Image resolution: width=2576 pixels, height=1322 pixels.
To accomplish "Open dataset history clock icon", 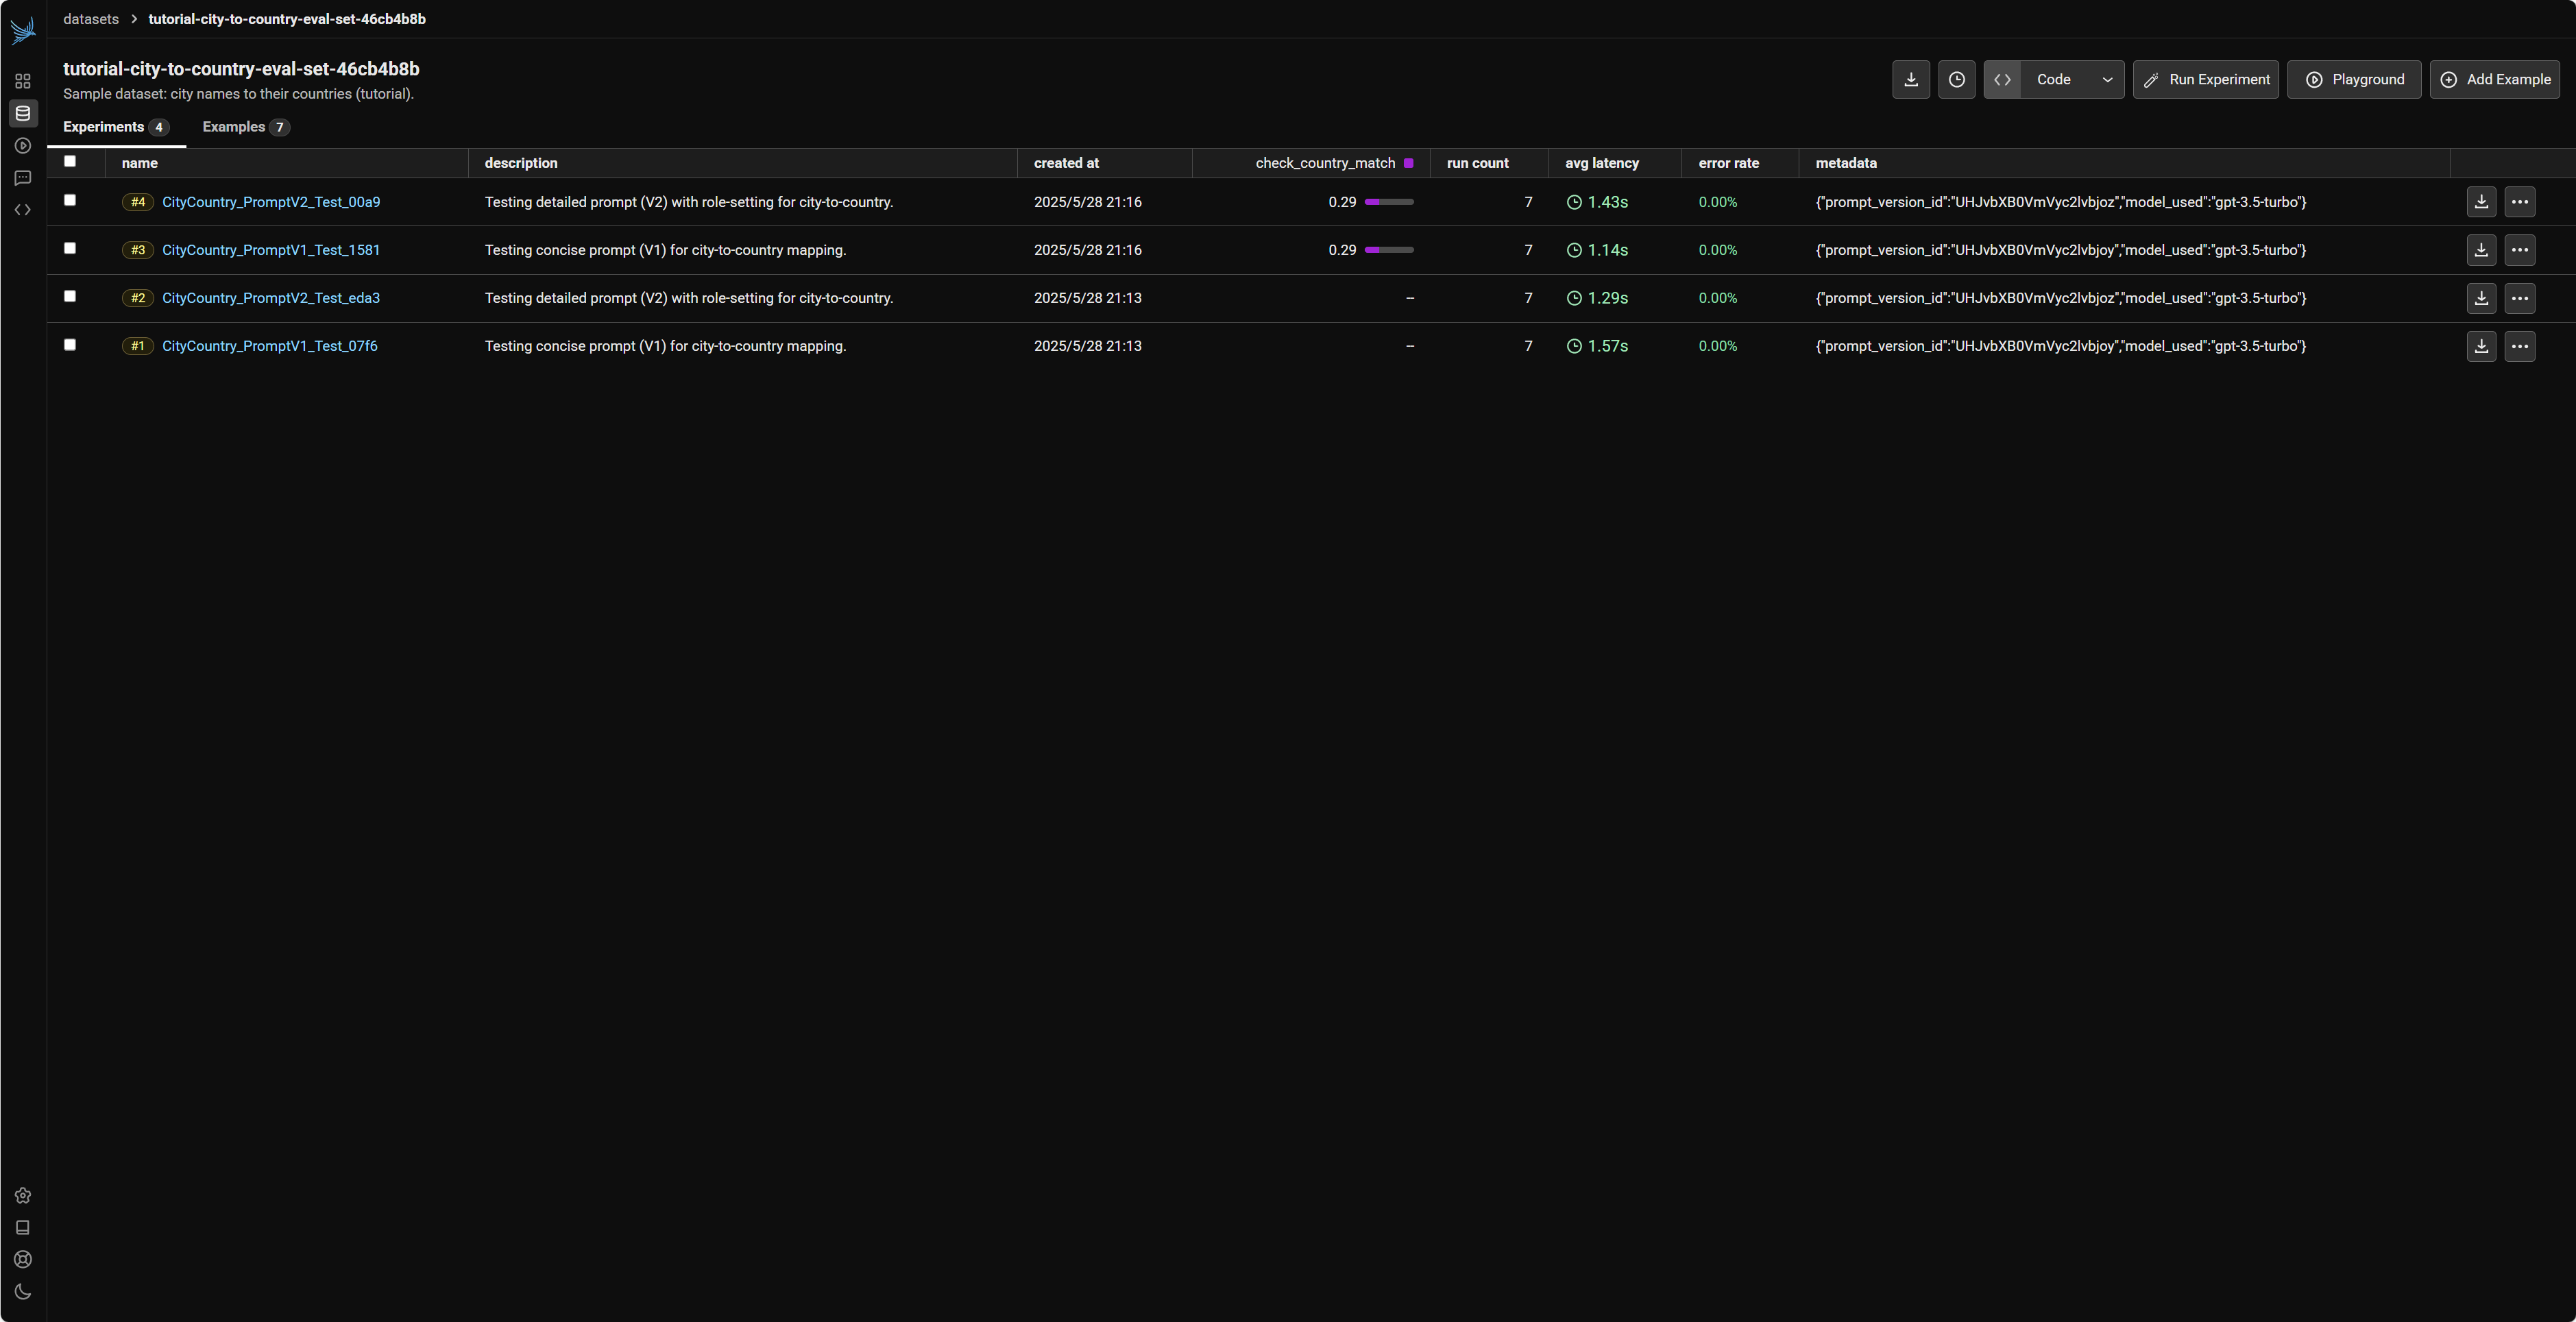I will click(1956, 80).
